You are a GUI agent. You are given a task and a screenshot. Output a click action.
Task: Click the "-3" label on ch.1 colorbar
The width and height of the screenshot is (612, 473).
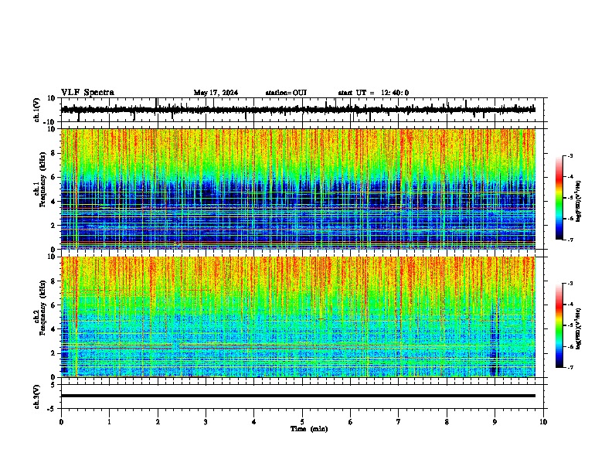(569, 155)
